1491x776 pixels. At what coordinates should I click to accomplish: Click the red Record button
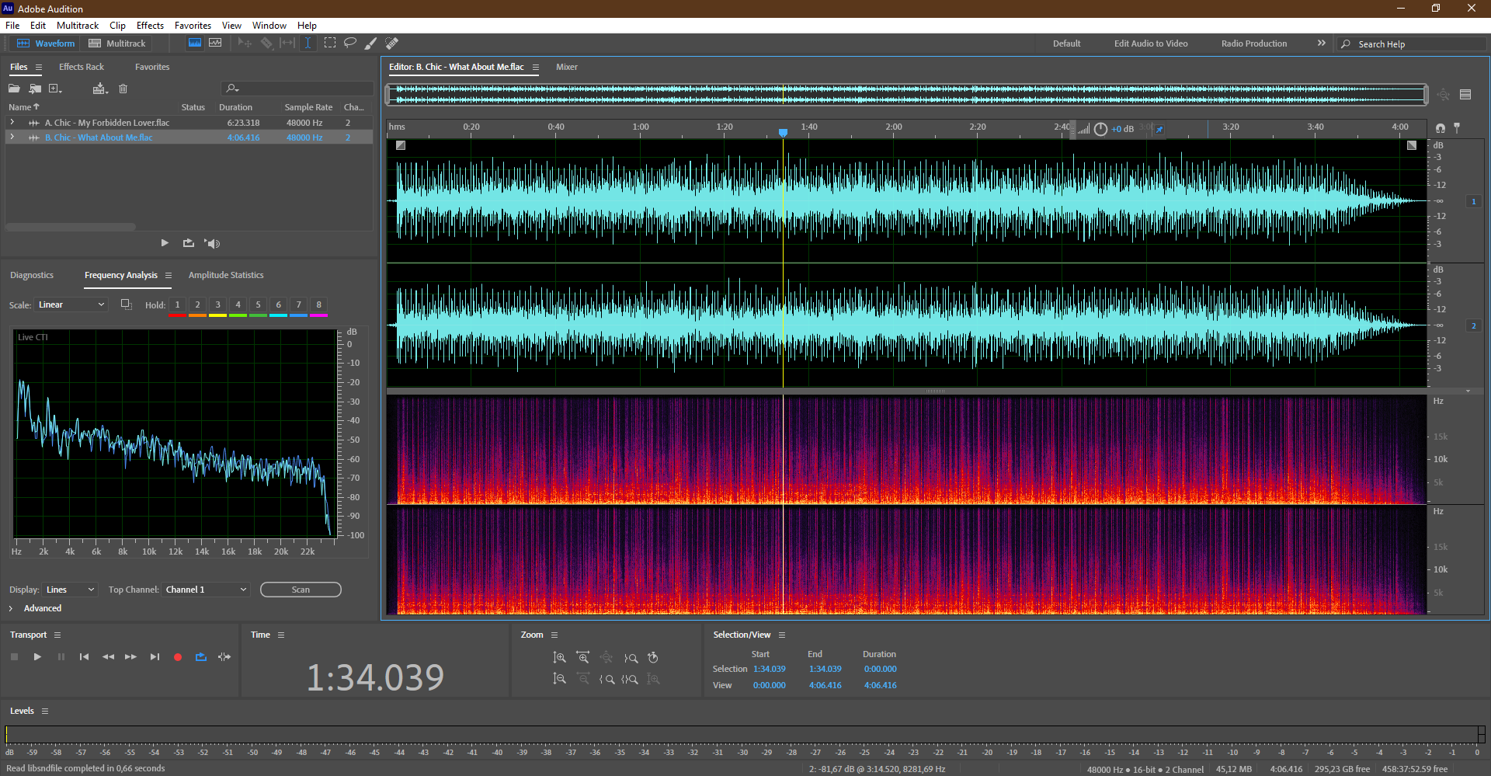tap(178, 657)
